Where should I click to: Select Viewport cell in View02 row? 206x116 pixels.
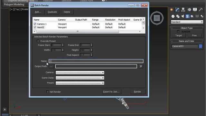click(x=62, y=27)
